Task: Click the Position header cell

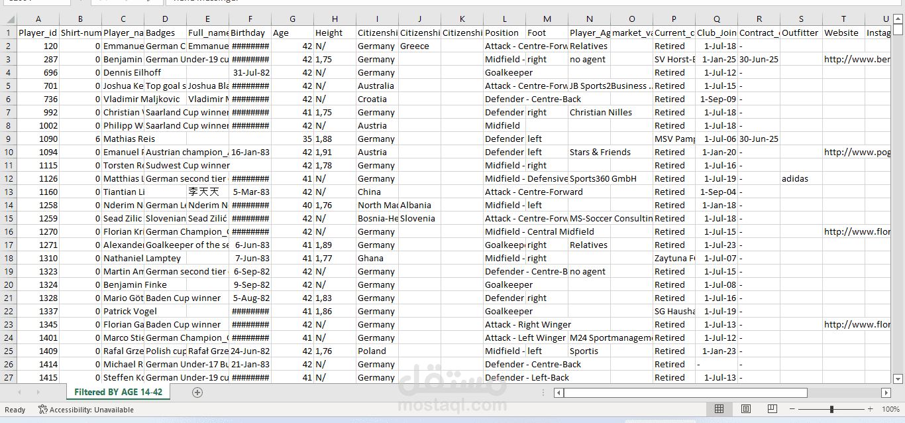Action: (x=505, y=32)
